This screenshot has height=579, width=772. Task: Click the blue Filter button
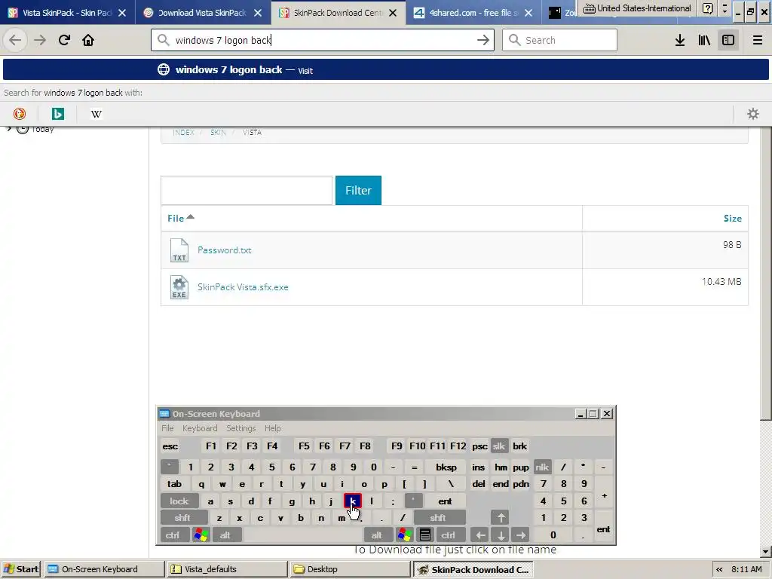358,190
